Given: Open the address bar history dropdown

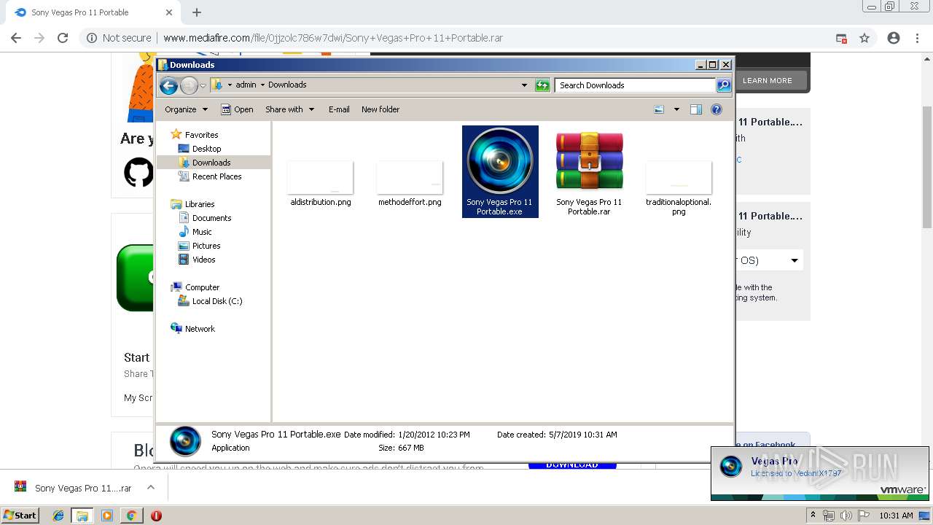Looking at the screenshot, I should pos(524,85).
